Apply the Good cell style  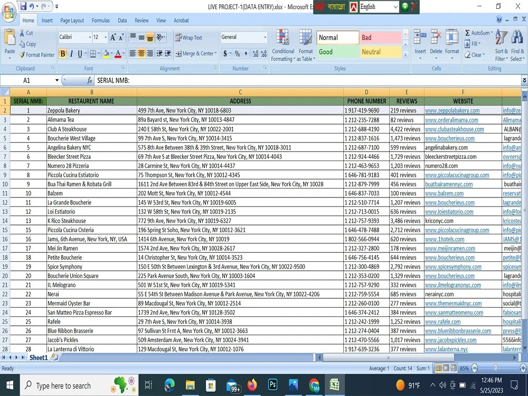(337, 52)
